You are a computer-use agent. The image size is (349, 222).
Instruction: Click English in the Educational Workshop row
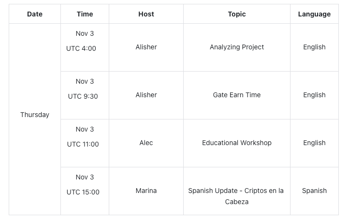pyautogui.click(x=314, y=143)
